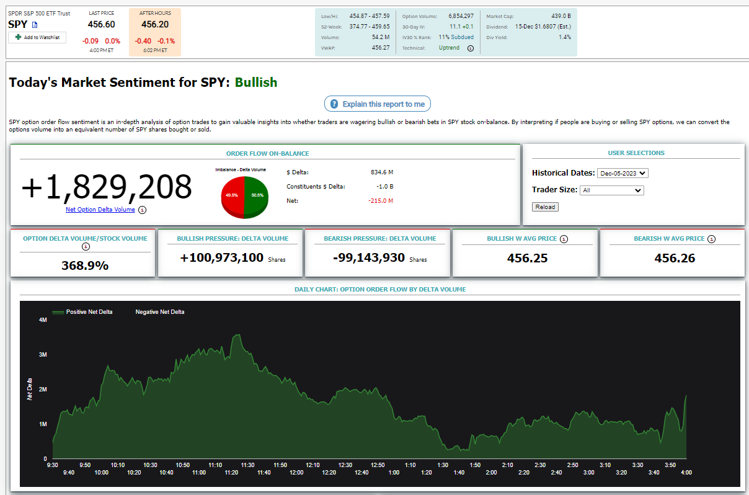Viewport: 749px width, 495px height.
Task: Toggle Positive Net Delta legend entry
Action: (82, 312)
